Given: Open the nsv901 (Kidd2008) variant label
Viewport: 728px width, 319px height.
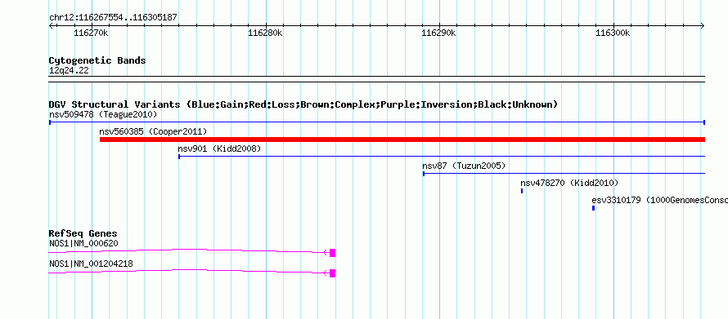Looking at the screenshot, I should pos(219,148).
